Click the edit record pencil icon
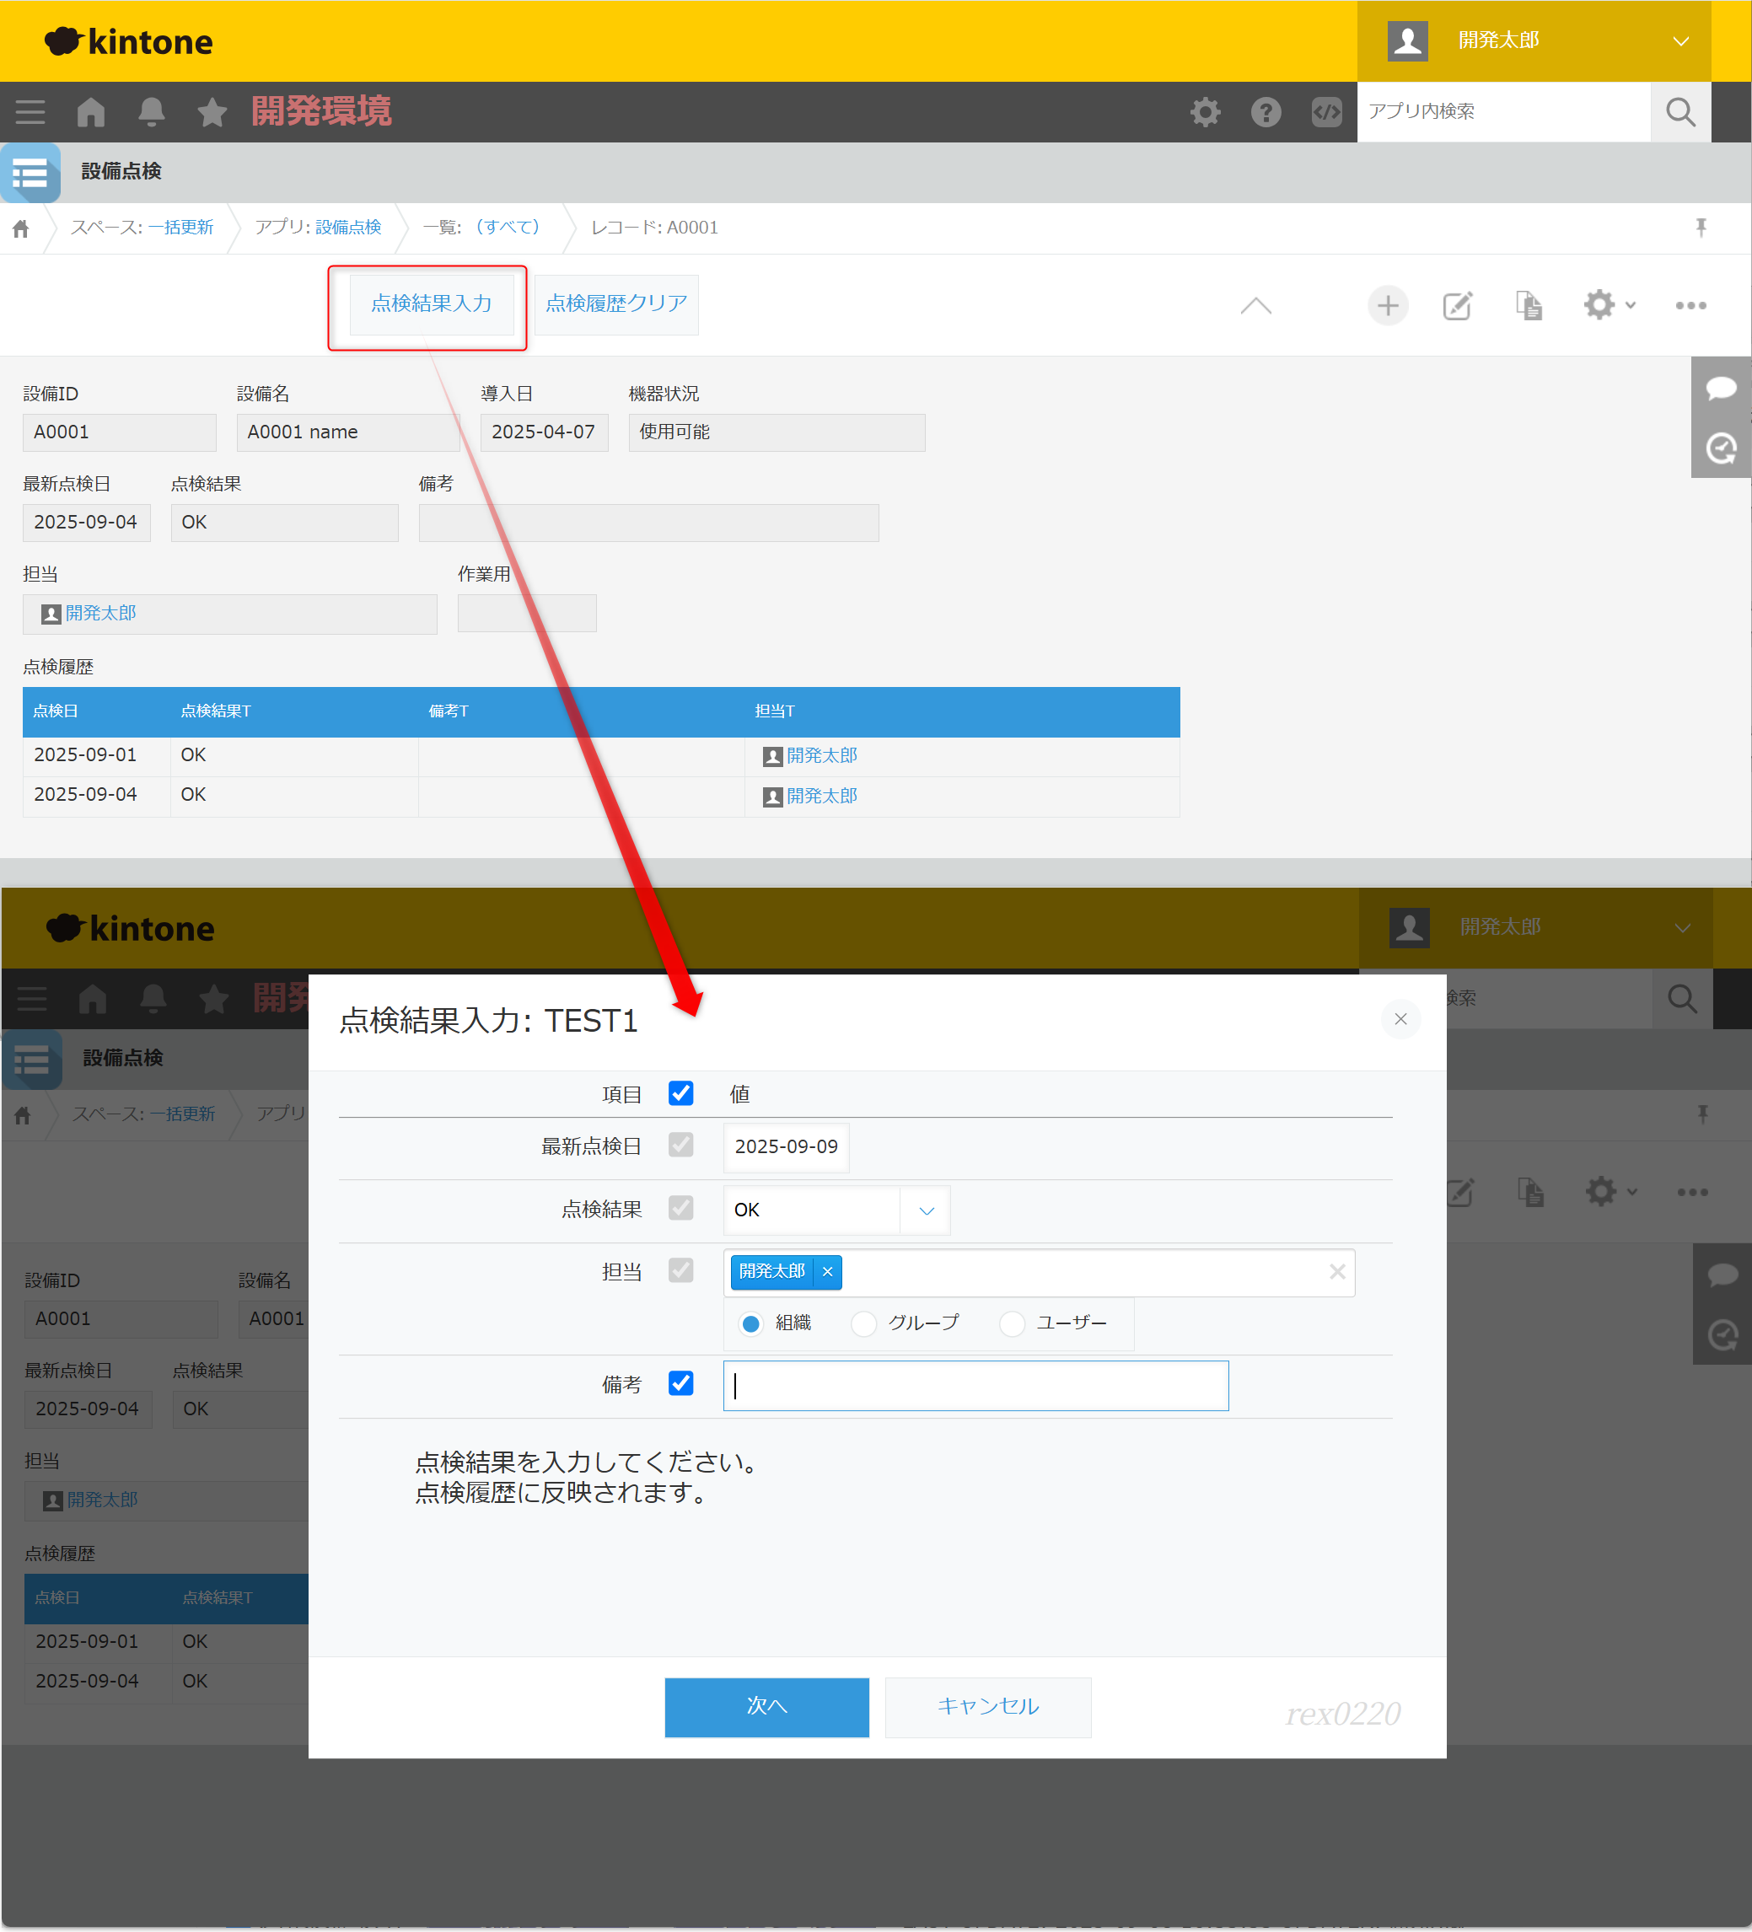This screenshot has height=1932, width=1752. tap(1457, 306)
